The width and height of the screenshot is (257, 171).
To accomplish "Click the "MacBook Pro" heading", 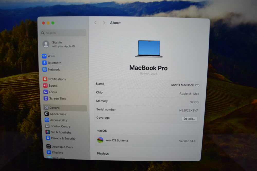I will pyautogui.click(x=149, y=68).
